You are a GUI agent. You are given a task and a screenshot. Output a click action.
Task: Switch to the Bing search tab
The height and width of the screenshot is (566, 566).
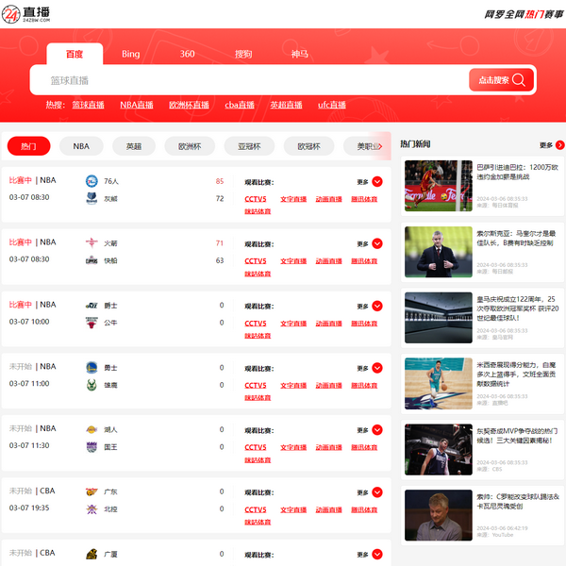click(130, 54)
